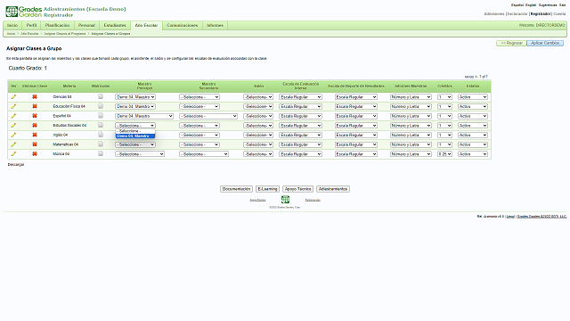Open Maestro Principal dropdown for Música 04
Viewport: 570px width, 321px height.
click(140, 154)
